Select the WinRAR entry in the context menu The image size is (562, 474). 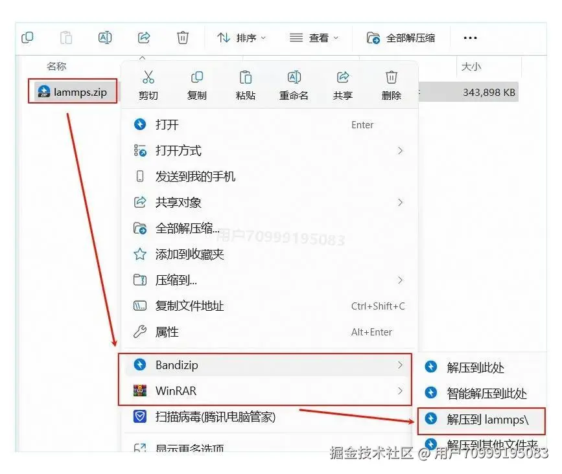pos(188,391)
